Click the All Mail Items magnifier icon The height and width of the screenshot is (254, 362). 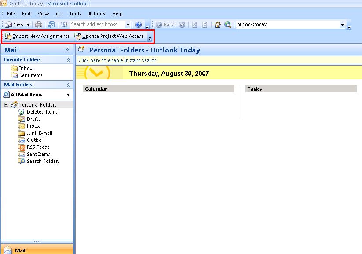pos(7,95)
